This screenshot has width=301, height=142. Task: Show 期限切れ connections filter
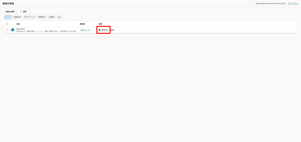[x=42, y=17]
